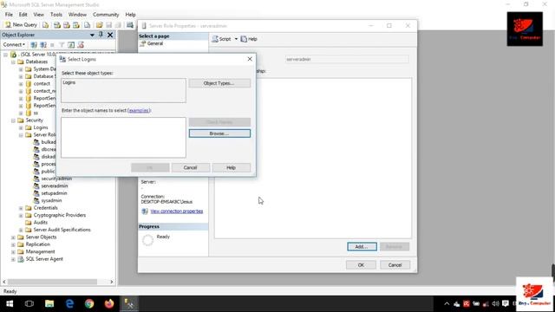Open the File menu
555x312 pixels.
click(x=9, y=15)
